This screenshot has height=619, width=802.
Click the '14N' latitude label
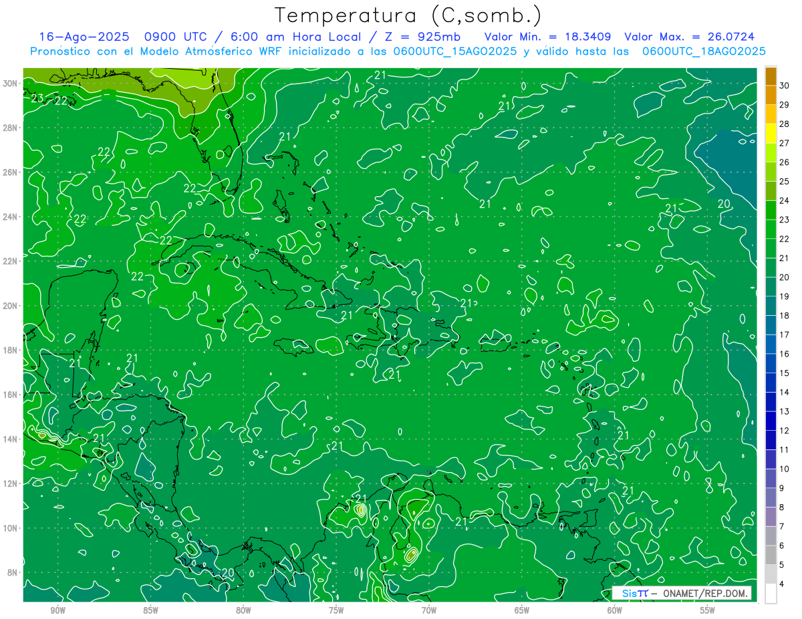point(11,439)
